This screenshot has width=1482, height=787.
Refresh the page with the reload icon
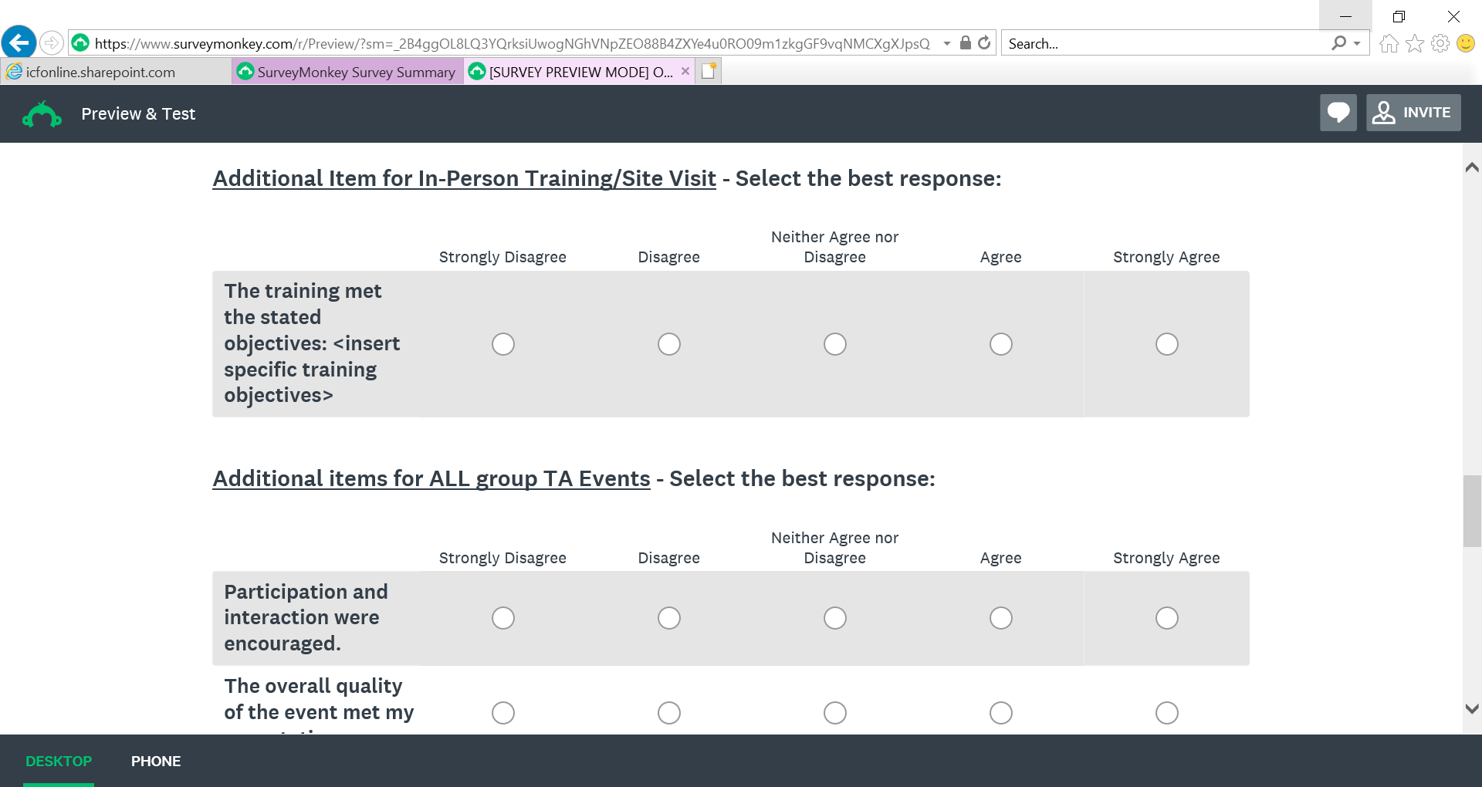(x=984, y=43)
